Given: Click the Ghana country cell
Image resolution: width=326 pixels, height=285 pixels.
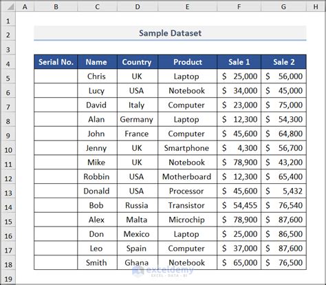Looking at the screenshot, I should coord(138,262).
